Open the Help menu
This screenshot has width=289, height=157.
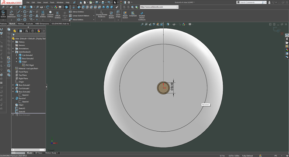pos(68,2)
